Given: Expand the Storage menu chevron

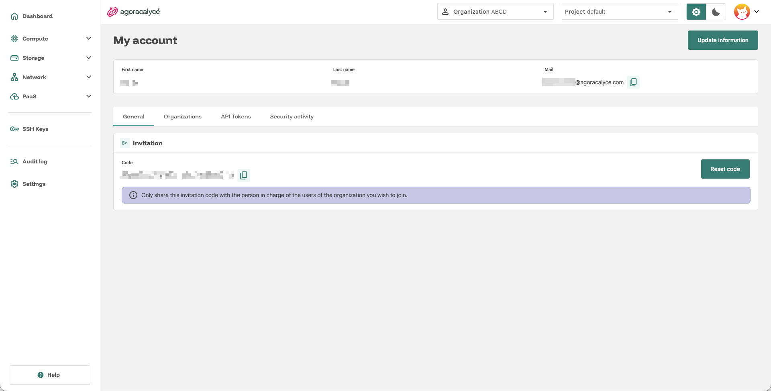Looking at the screenshot, I should (89, 58).
